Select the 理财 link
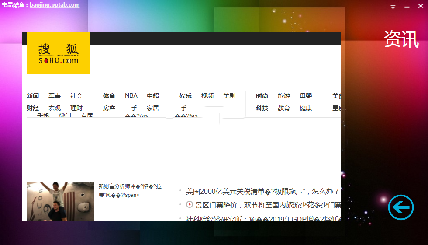Viewport: 428px width, 245px height. [76, 108]
